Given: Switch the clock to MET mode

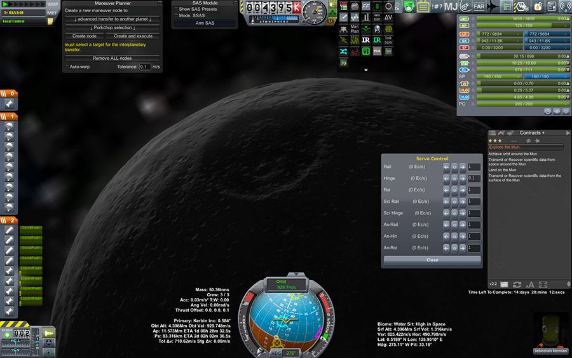Looking at the screenshot, I should click(52, 13).
